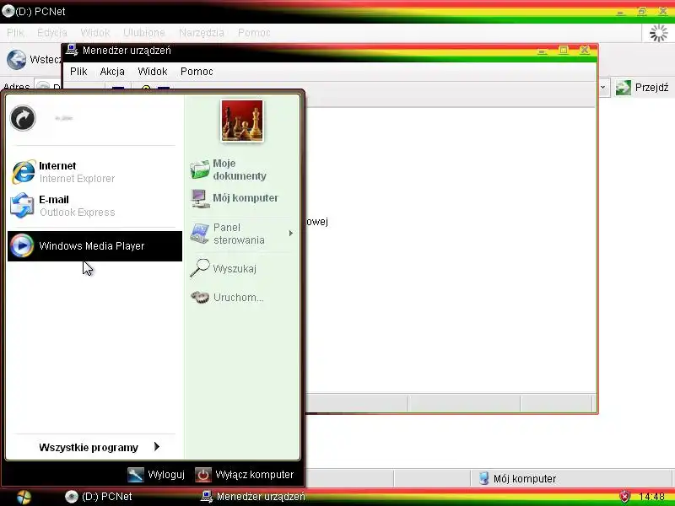Viewport: 675px width, 506px height.
Task: Open Akcja menu in Menedżer urządzeń
Action: pyautogui.click(x=112, y=72)
